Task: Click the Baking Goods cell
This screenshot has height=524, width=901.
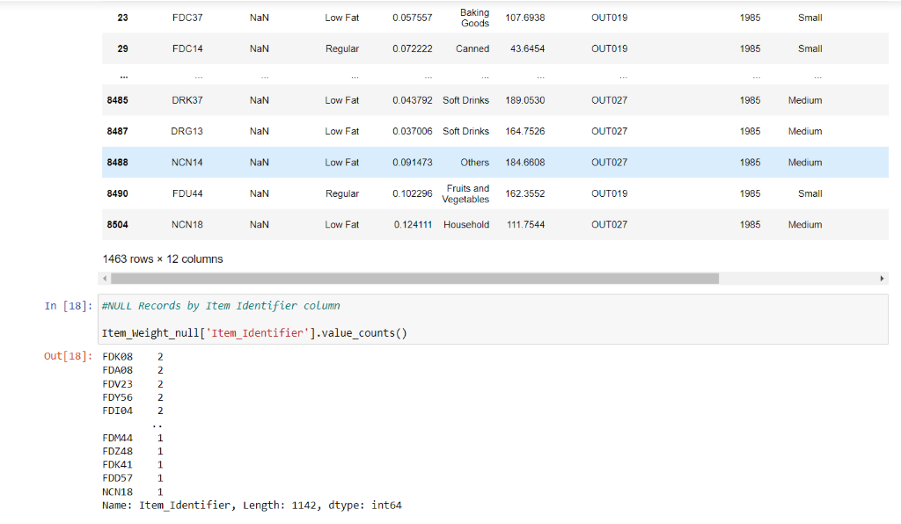Action: (x=474, y=18)
